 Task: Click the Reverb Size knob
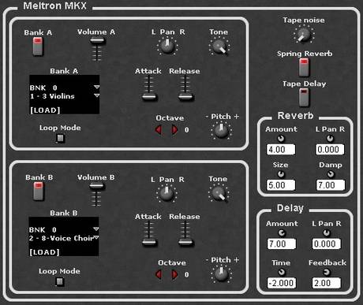[281, 174]
